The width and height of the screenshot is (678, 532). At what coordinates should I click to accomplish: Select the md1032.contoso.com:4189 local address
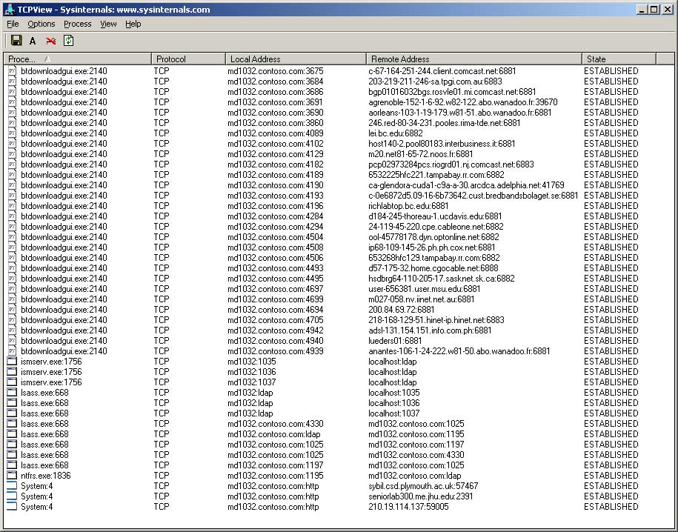click(x=276, y=175)
